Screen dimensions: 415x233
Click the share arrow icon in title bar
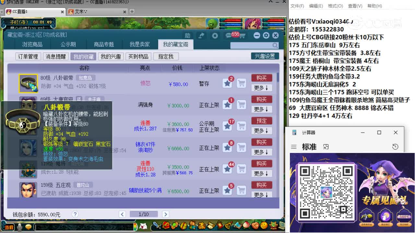(201, 36)
